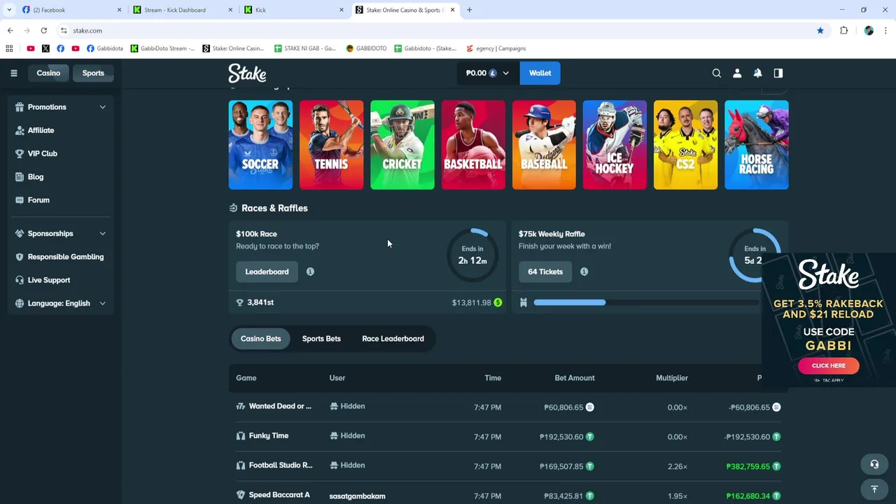Expand the balance currency dropdown
Screen dimensions: 896x504
(x=505, y=73)
